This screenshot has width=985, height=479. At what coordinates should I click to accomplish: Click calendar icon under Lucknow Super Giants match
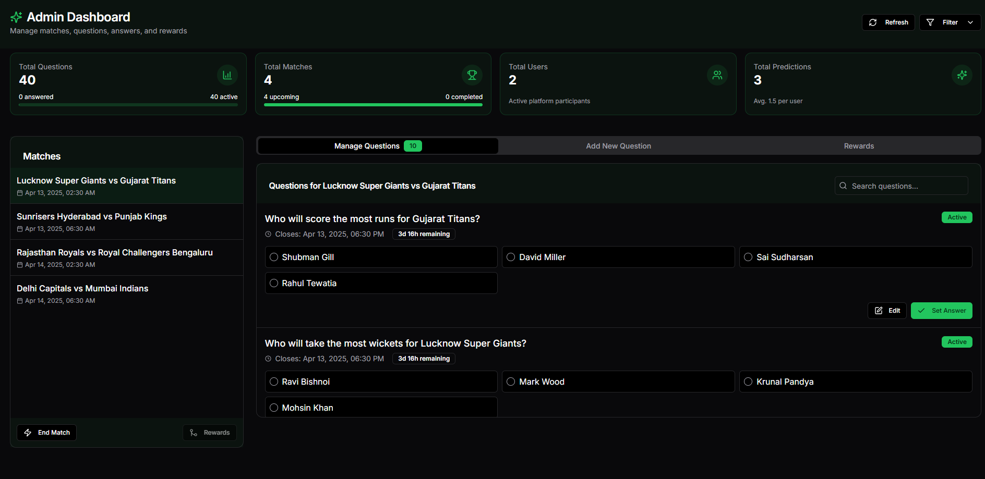tap(20, 193)
